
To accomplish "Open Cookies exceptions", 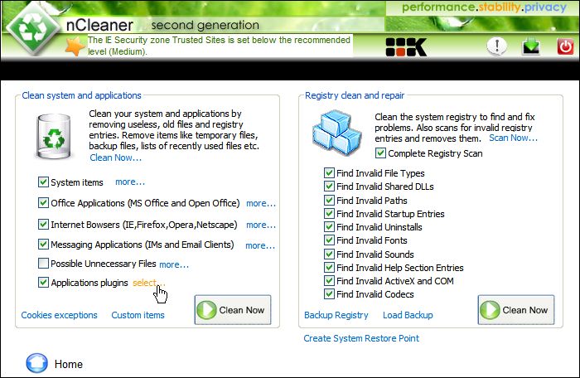I will (x=59, y=315).
